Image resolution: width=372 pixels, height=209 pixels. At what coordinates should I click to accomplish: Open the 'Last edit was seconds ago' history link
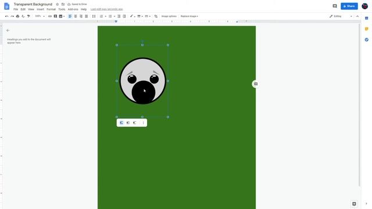107,9
